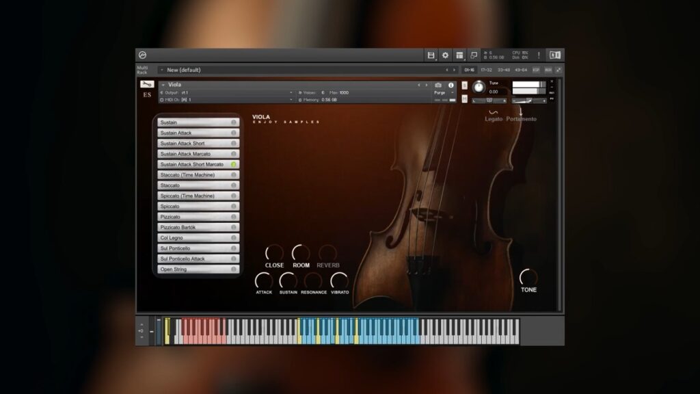Click the rack resize arrows icon
Viewport: 700px width, 394px height.
coord(558,70)
